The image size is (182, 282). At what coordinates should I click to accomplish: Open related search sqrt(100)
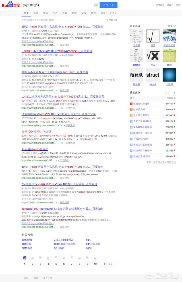(x=27, y=240)
